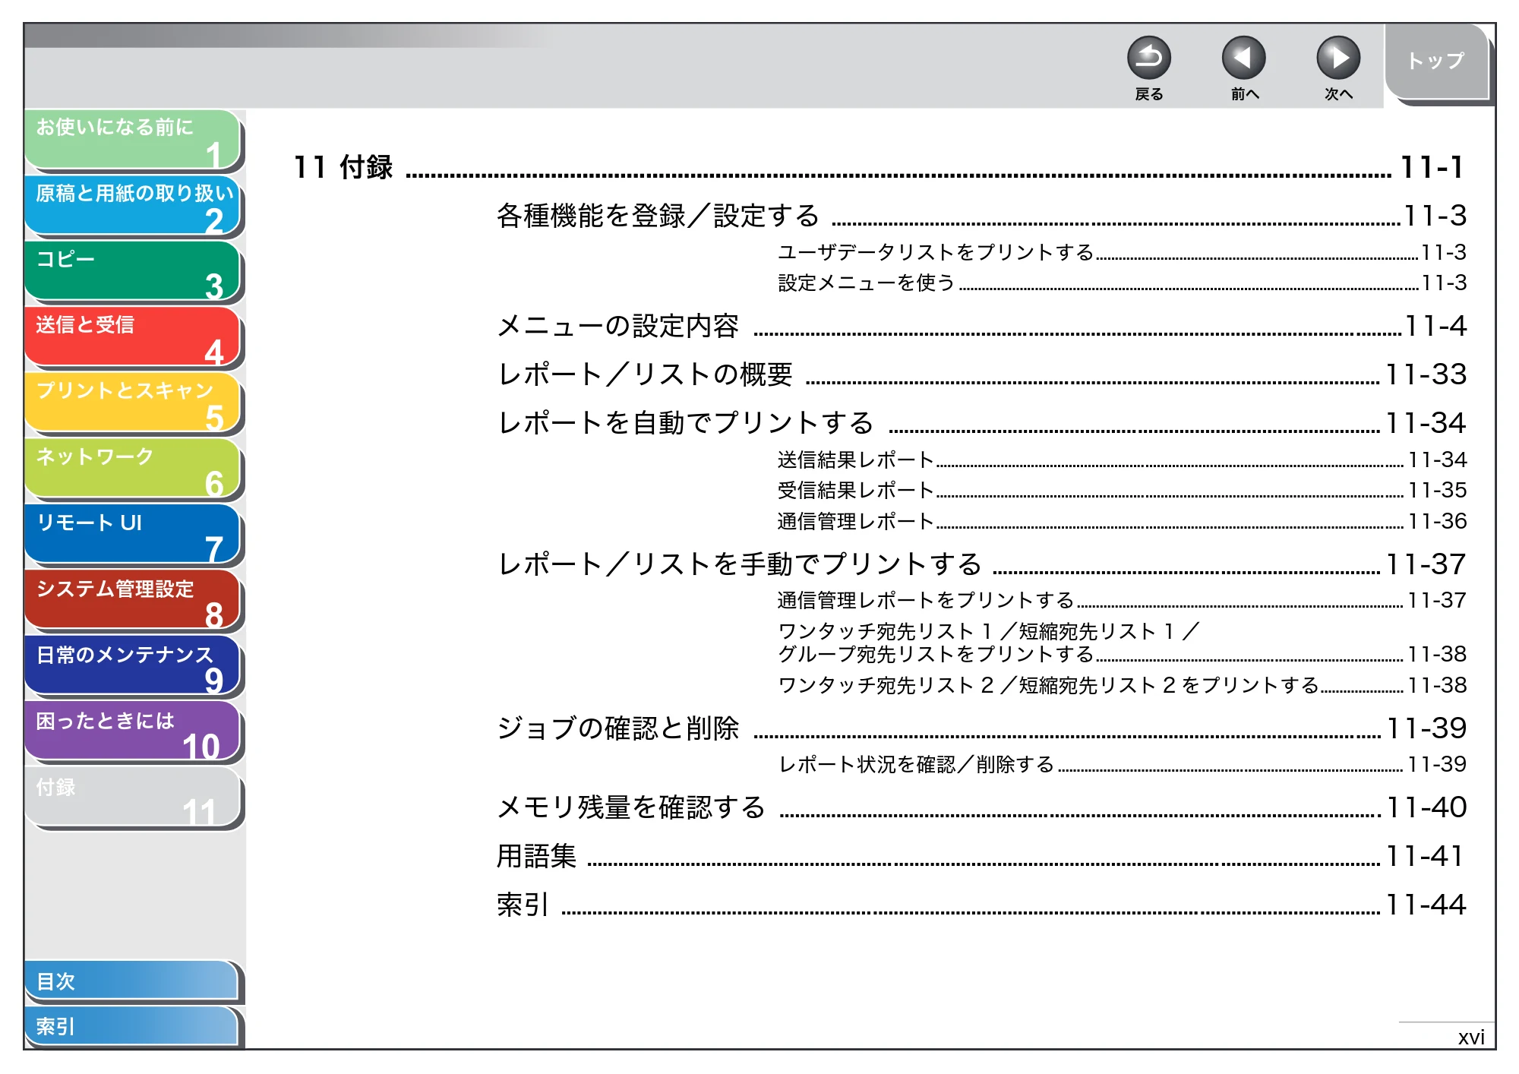Jump to メモリ残量を確認する entry
Image resolution: width=1519 pixels, height=1074 pixels.
point(981,807)
